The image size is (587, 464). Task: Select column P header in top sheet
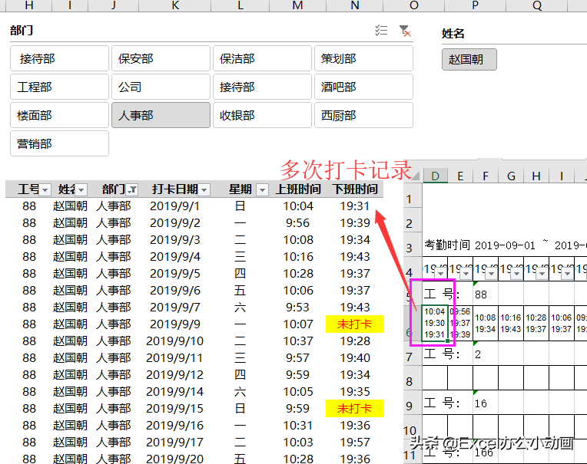(x=475, y=5)
